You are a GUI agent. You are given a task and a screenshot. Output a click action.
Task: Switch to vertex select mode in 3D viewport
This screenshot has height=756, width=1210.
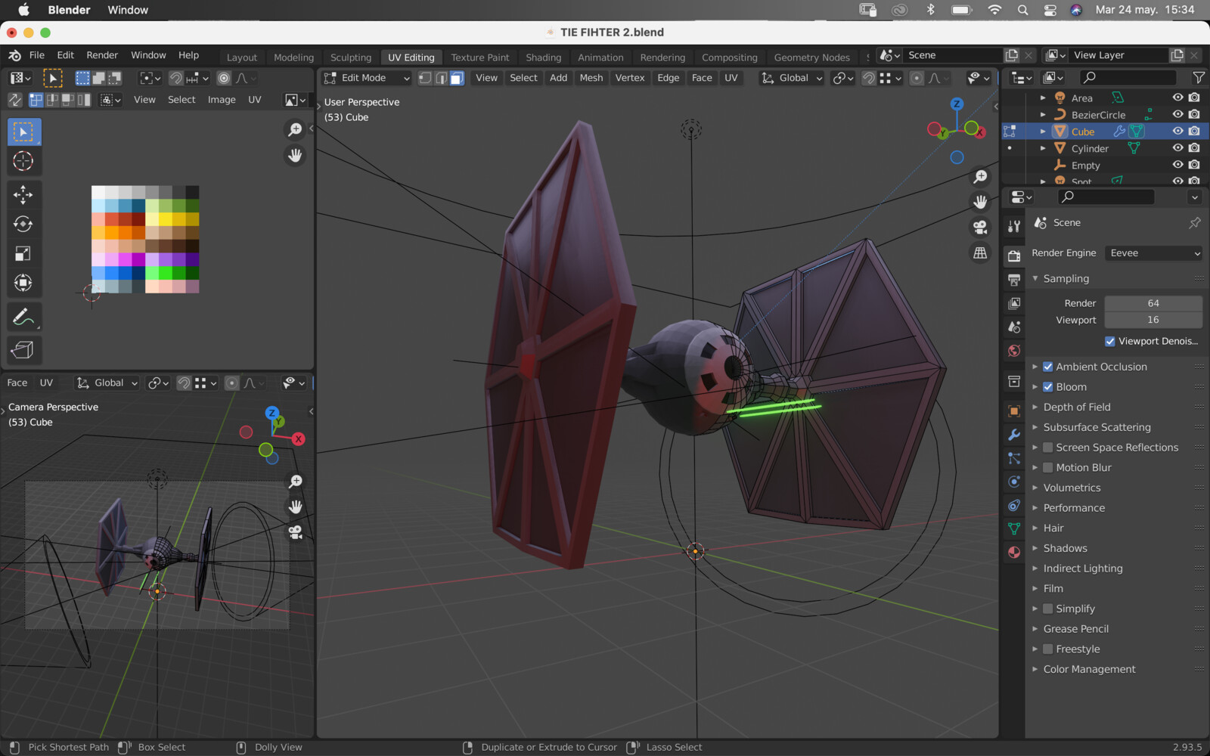425,78
